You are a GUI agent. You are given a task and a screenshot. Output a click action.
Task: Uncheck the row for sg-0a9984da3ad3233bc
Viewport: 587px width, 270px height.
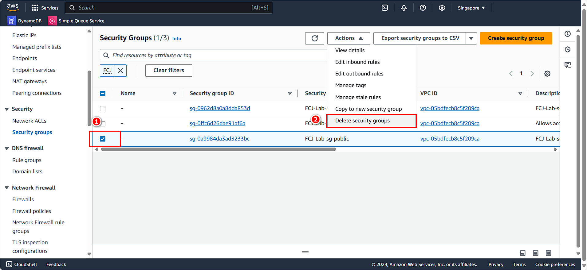pyautogui.click(x=103, y=139)
